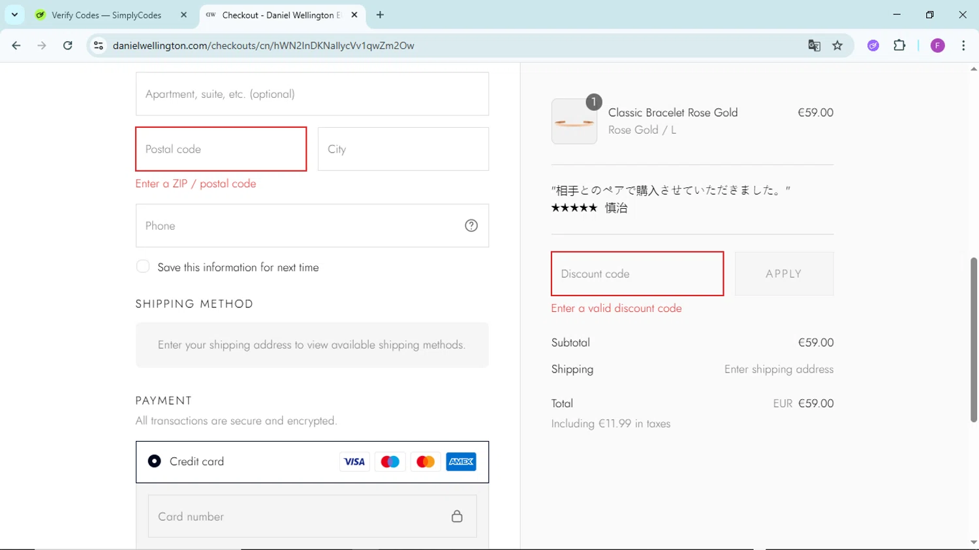This screenshot has width=979, height=550.
Task: Focus the Apartment, suite field
Action: click(x=312, y=94)
